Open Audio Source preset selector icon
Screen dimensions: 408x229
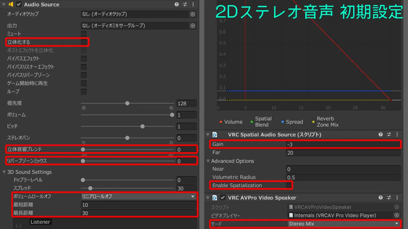point(185,4)
